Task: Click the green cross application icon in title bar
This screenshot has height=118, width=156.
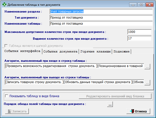Action: coord(4,5)
